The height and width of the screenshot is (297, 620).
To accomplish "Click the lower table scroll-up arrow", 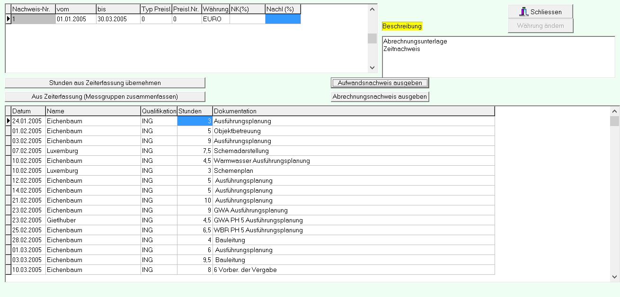I will click(x=614, y=111).
